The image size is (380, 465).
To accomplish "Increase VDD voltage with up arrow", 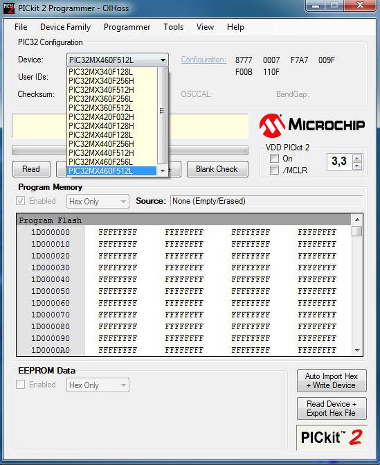I will pyautogui.click(x=357, y=158).
